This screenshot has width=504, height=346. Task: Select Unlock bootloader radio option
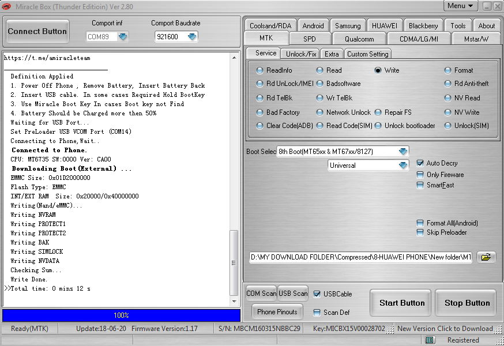click(x=378, y=126)
